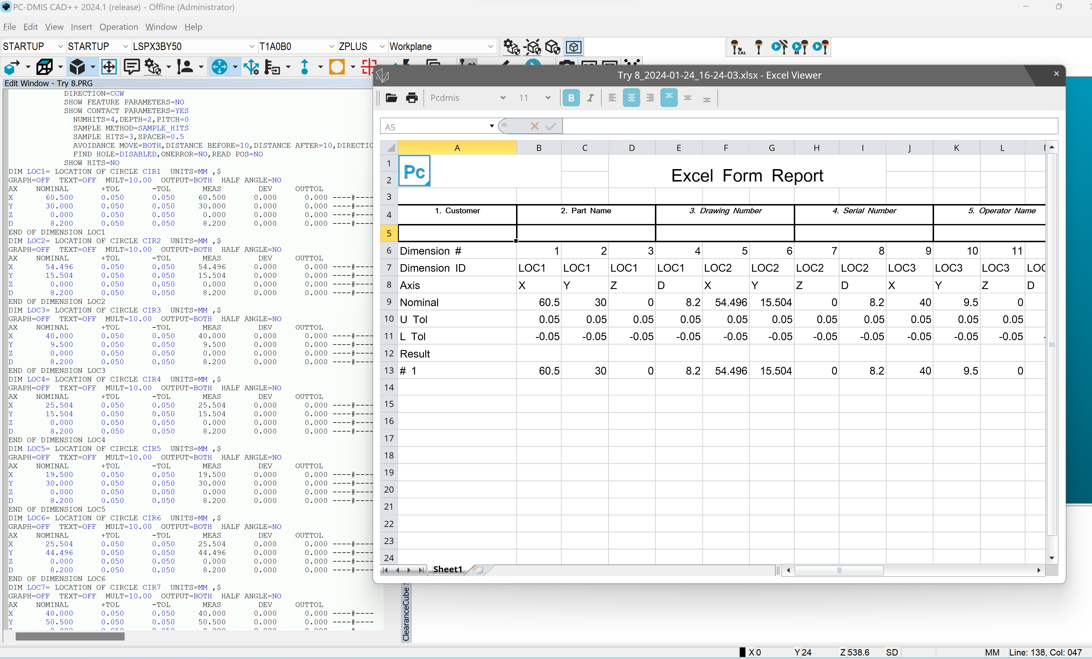The image size is (1092, 659).
Task: Open the LSPX3BY50 probe dropdown
Action: [252, 47]
